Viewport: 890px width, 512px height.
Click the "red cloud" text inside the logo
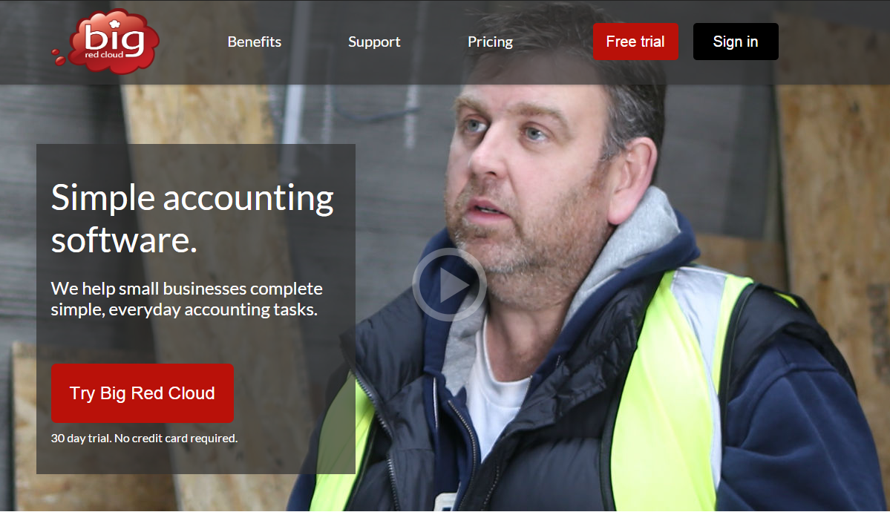pos(104,55)
